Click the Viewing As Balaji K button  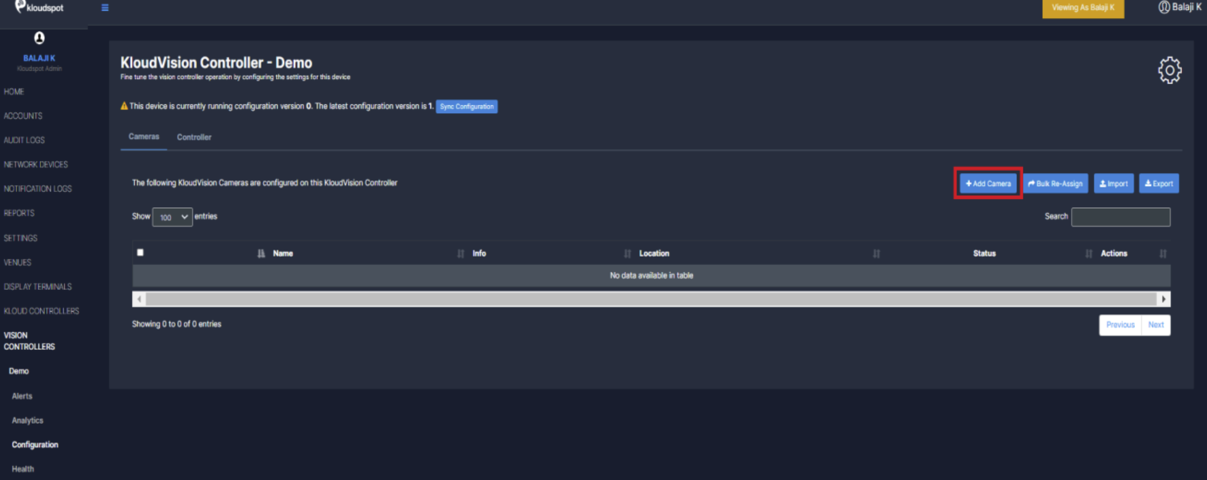click(x=1083, y=8)
